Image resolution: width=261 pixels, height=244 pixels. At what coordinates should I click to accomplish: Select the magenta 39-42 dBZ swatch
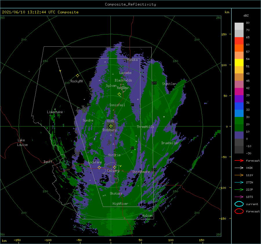239,91
